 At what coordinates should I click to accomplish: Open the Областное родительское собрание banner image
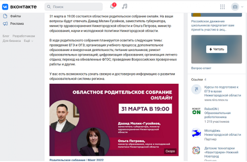coord(114,120)
